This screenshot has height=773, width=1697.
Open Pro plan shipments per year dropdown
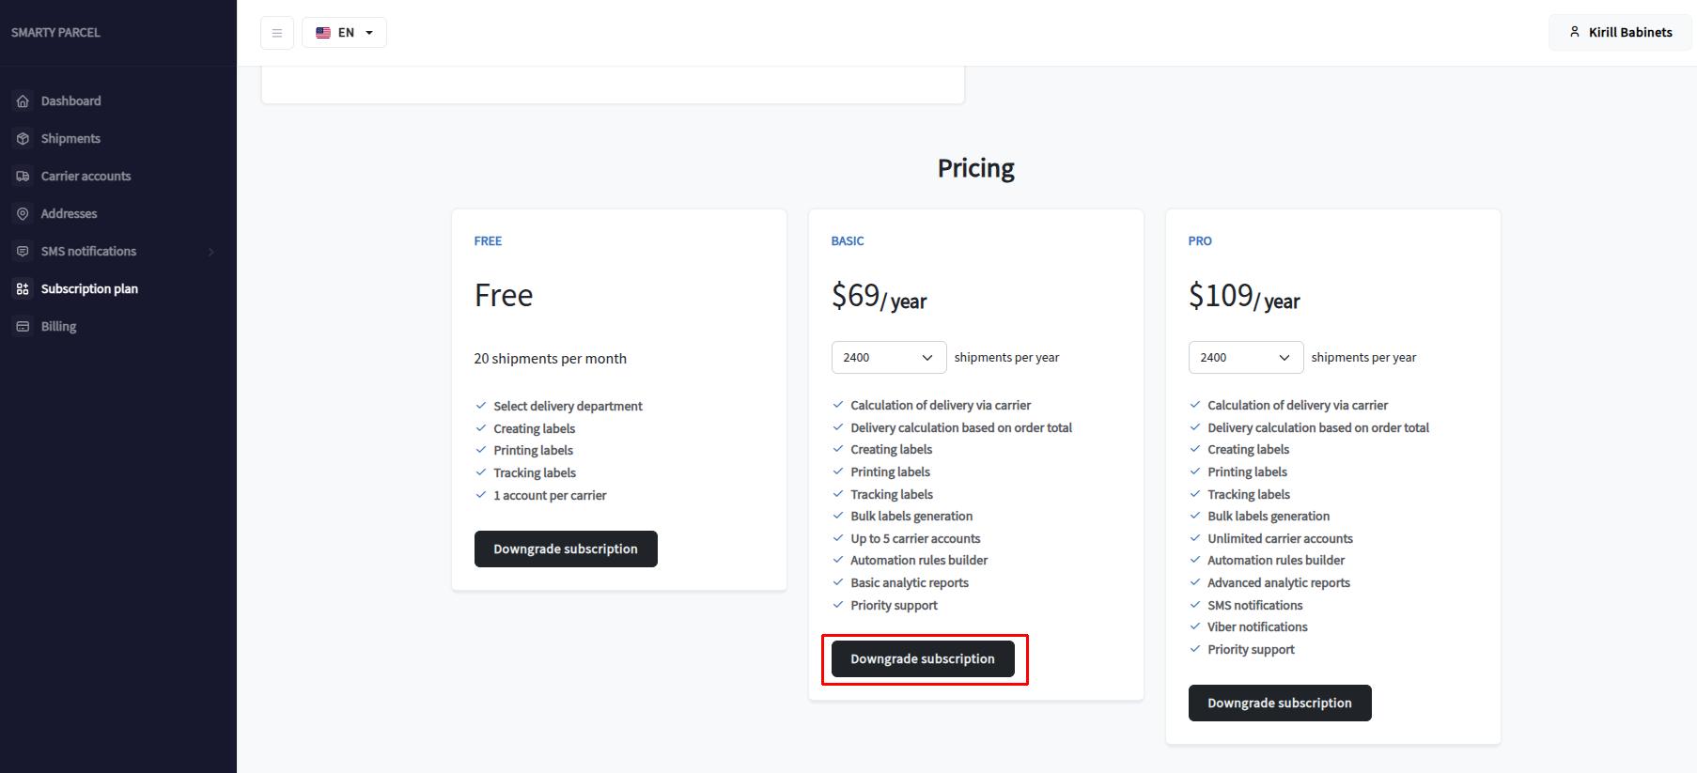coord(1245,358)
